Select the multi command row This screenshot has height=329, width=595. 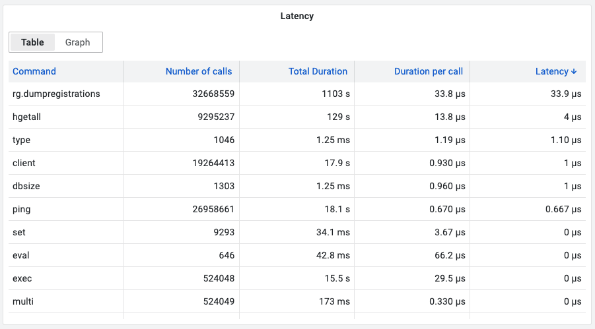pos(297,302)
